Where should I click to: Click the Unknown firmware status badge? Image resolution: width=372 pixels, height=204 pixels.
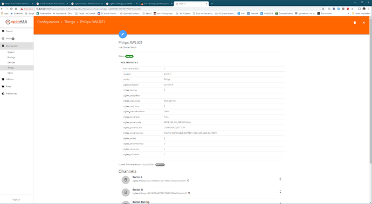pos(160,165)
